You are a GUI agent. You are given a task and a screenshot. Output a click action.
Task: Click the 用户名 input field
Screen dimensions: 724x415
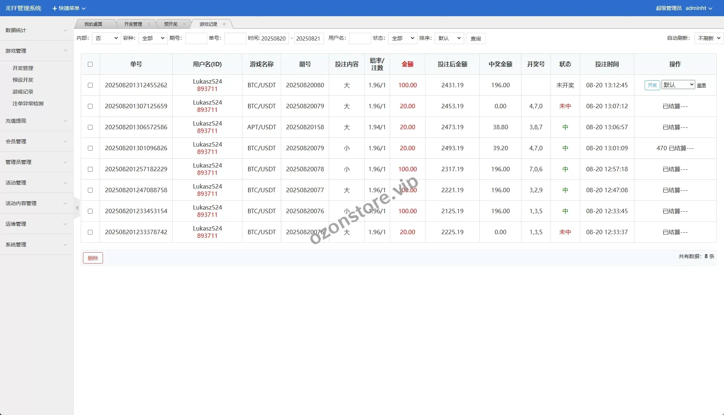pos(359,38)
